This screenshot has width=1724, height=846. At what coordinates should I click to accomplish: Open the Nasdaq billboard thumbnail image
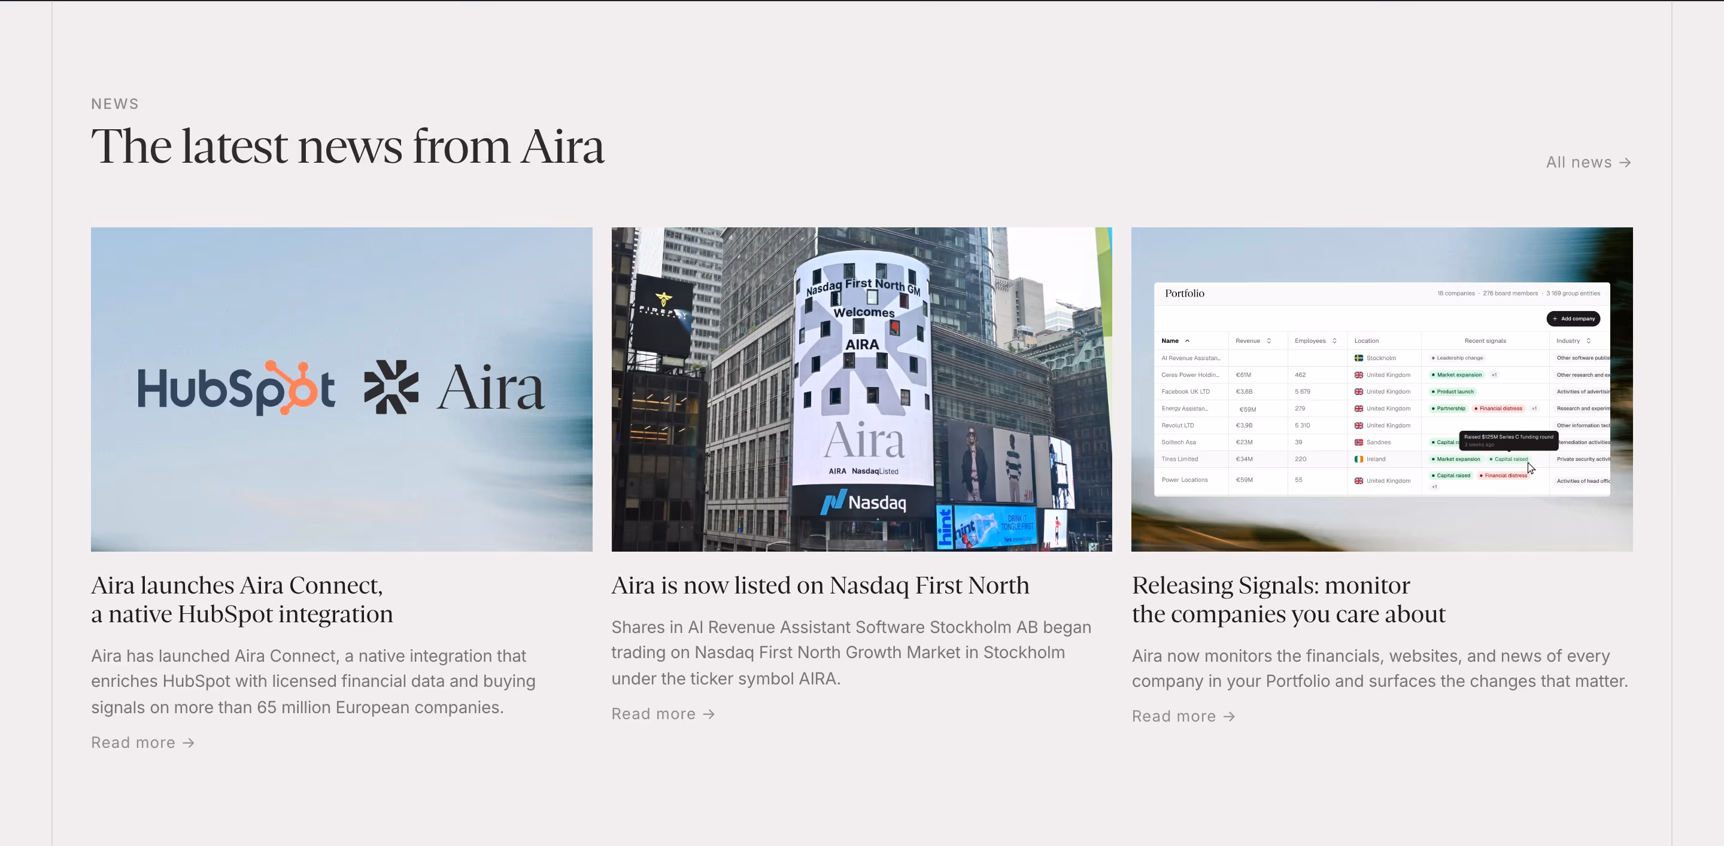861,389
